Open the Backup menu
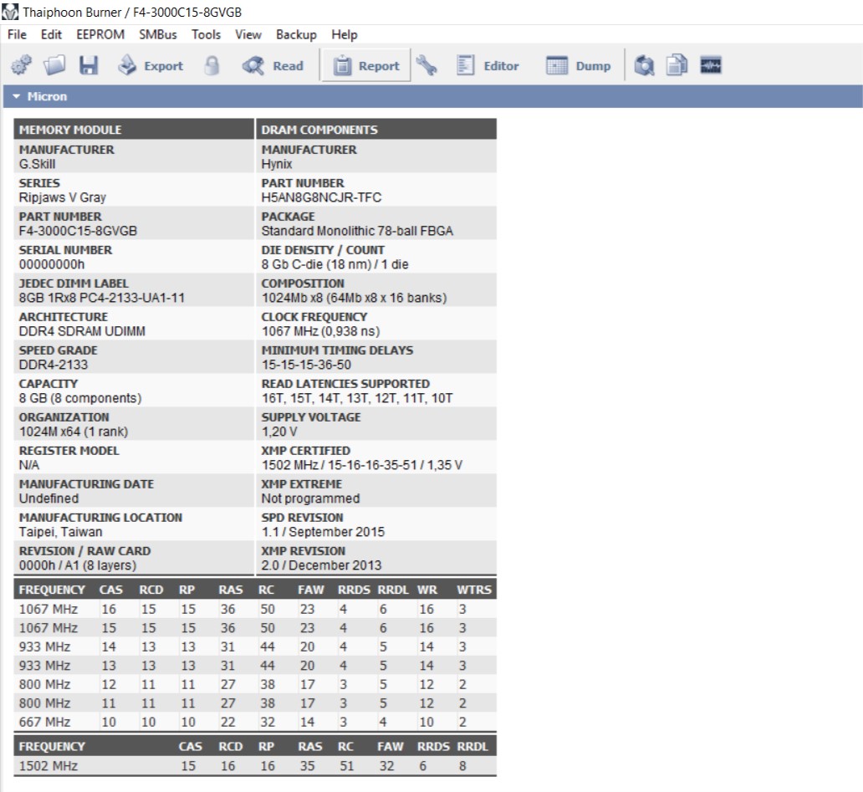This screenshot has height=792, width=863. 296,34
